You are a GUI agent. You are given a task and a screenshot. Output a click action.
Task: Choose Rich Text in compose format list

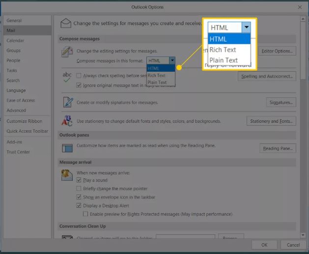[x=161, y=76]
